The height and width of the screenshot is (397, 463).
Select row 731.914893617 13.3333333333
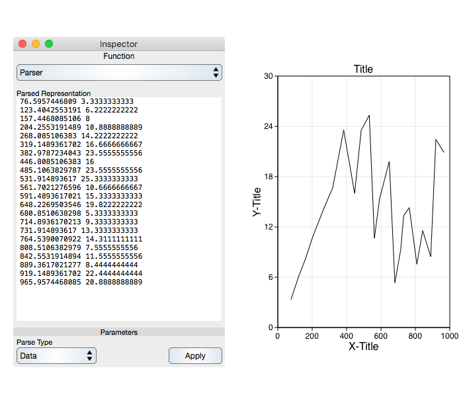[79, 230]
